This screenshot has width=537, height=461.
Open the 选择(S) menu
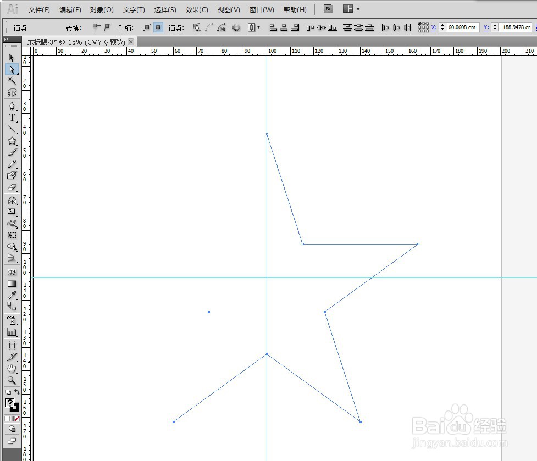[x=165, y=9]
